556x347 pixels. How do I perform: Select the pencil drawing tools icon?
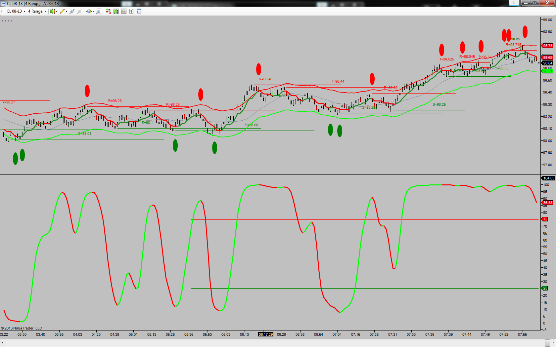(62, 11)
